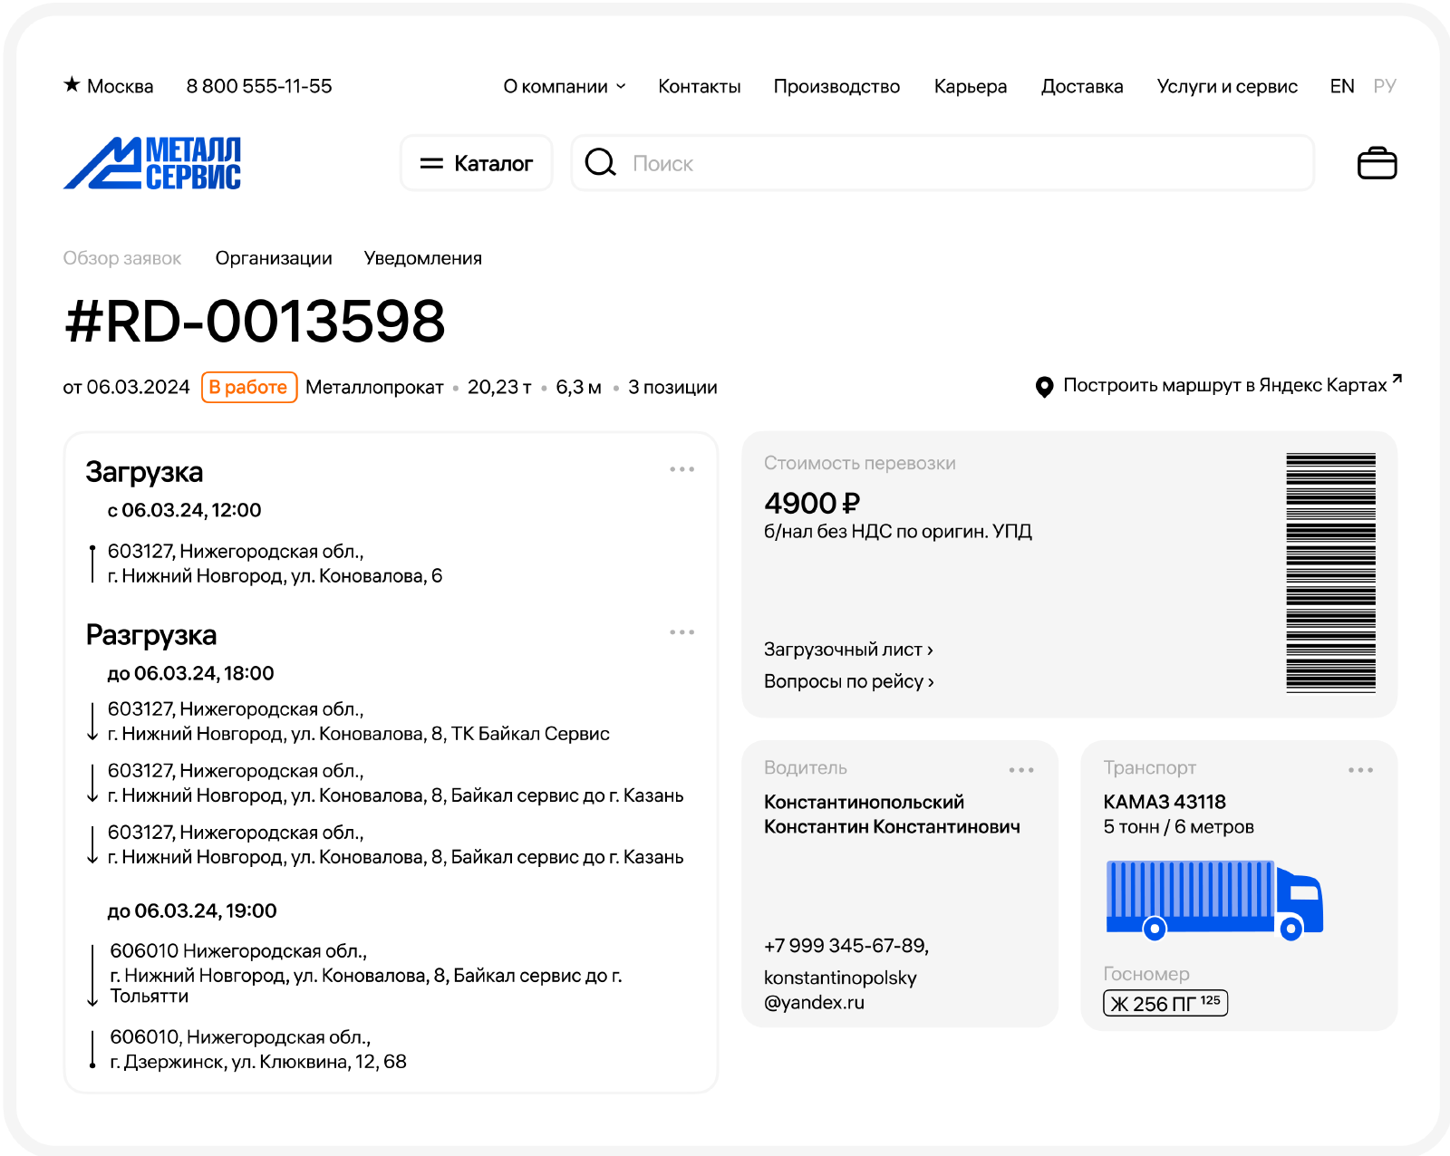Click the map pin route icon
Image resolution: width=1450 pixels, height=1156 pixels.
[1044, 387]
